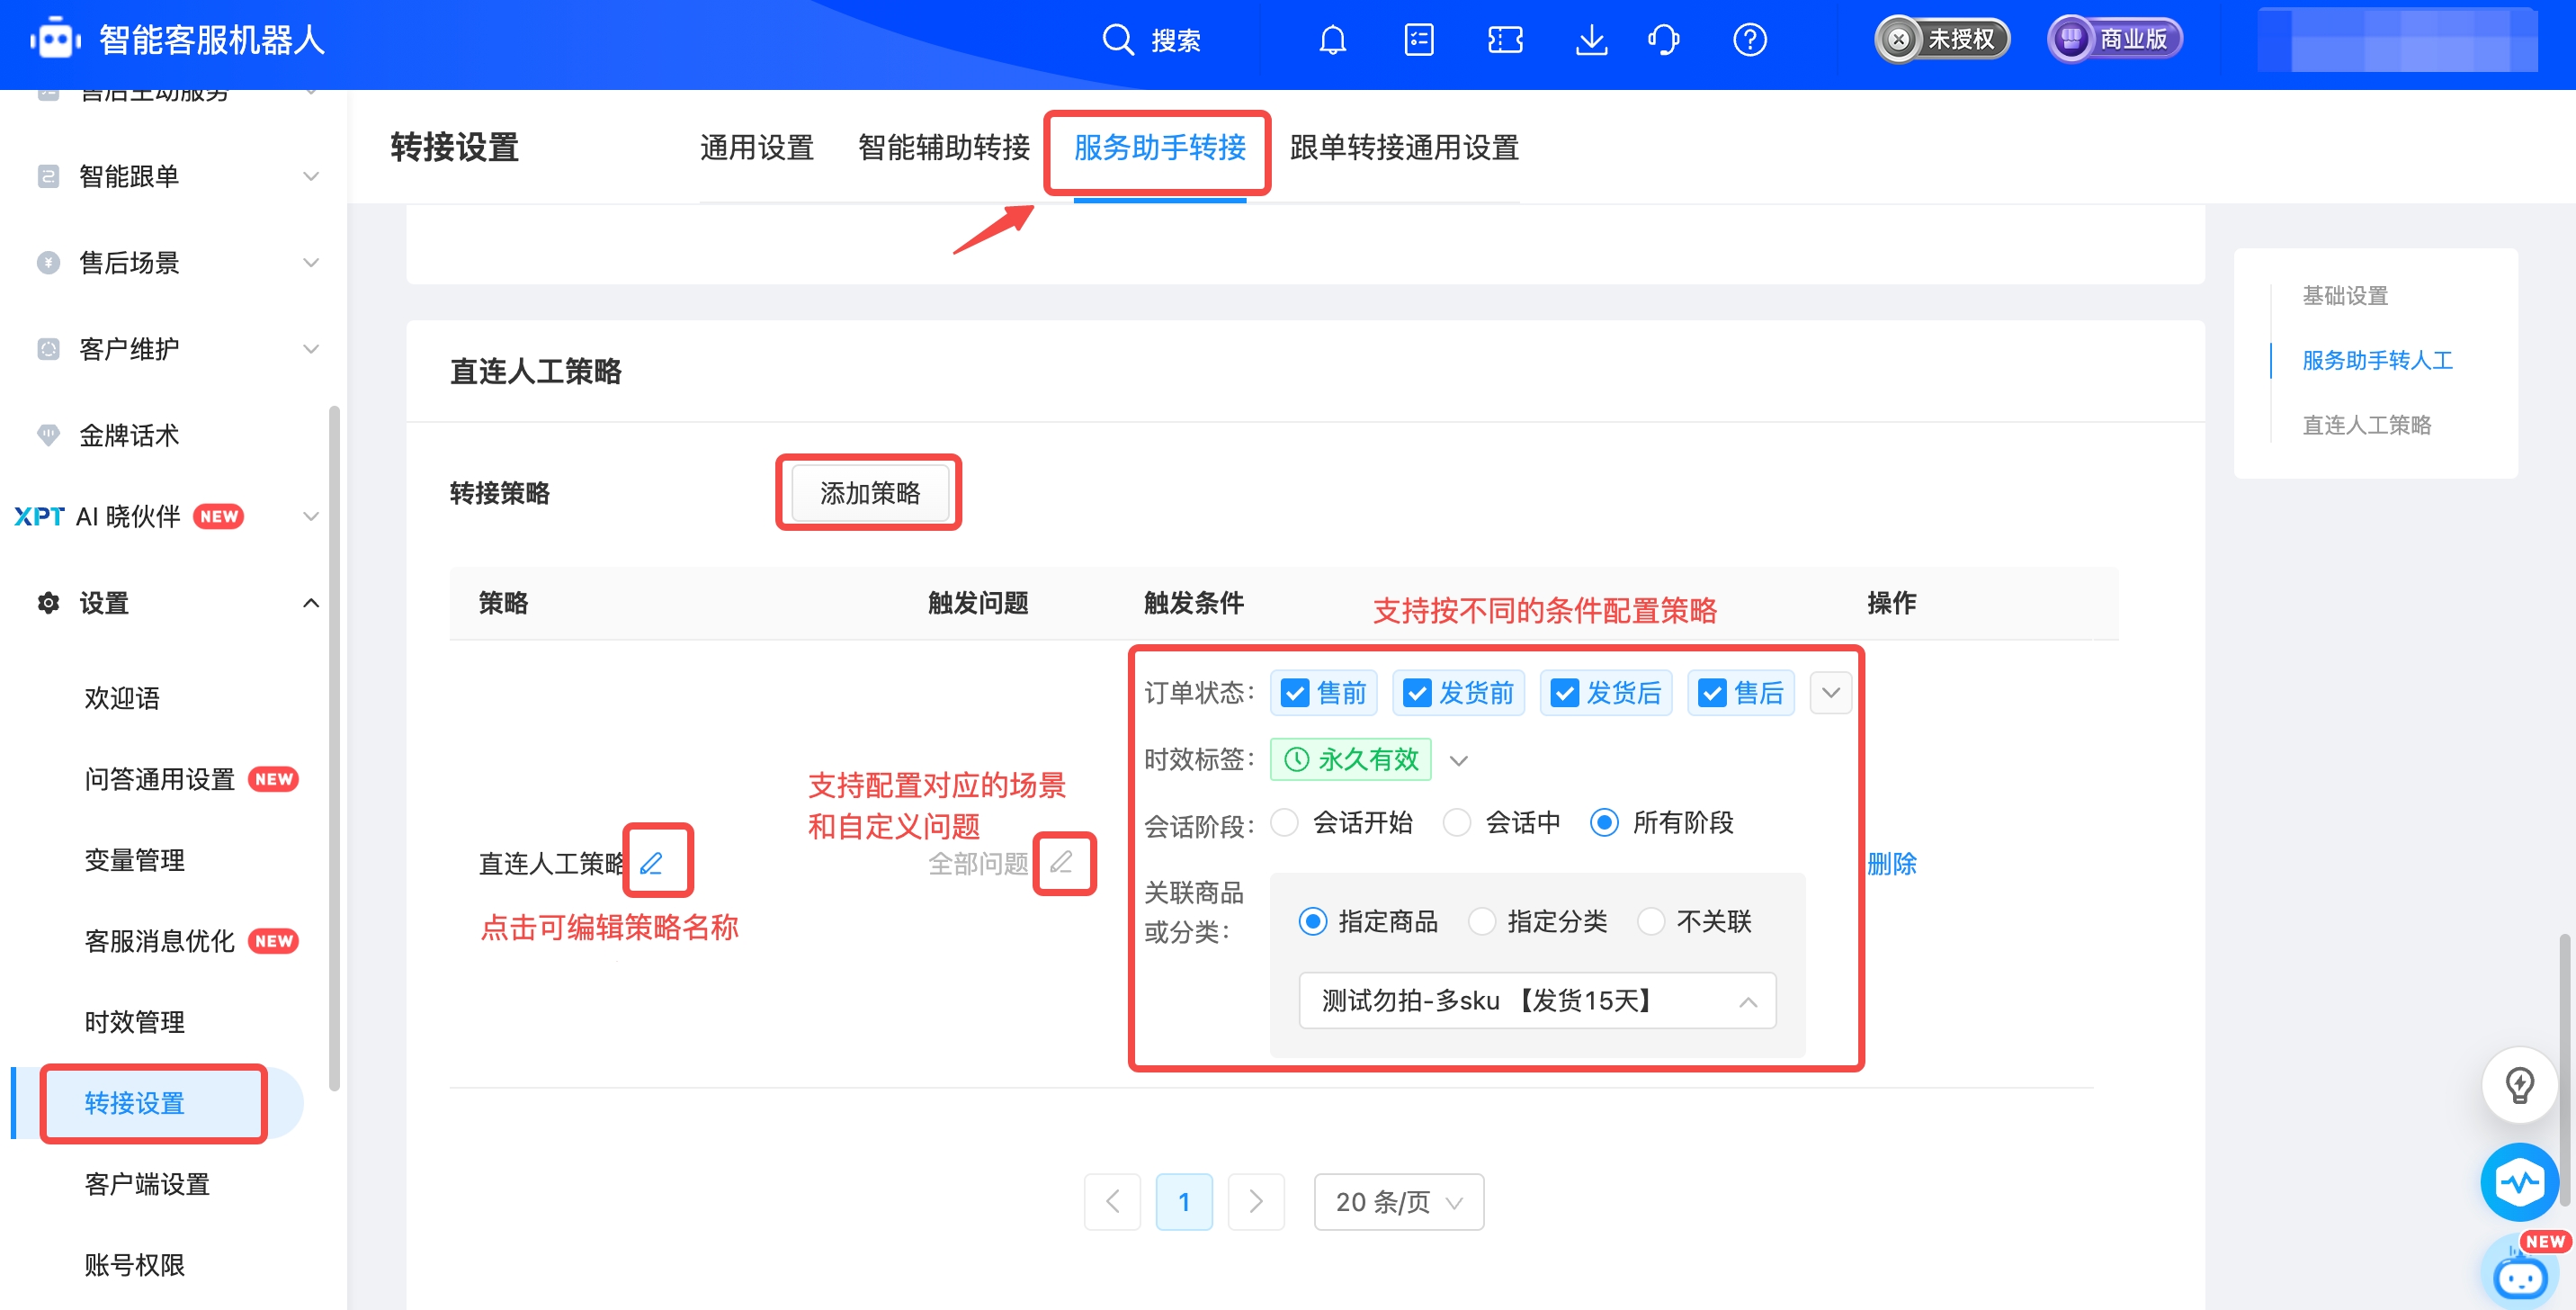Jump to 服务助手转人工 anchor
Viewport: 2576px width, 1310px height.
[2377, 360]
